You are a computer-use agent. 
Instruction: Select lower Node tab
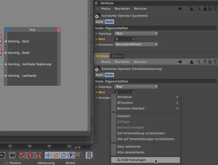109,75
